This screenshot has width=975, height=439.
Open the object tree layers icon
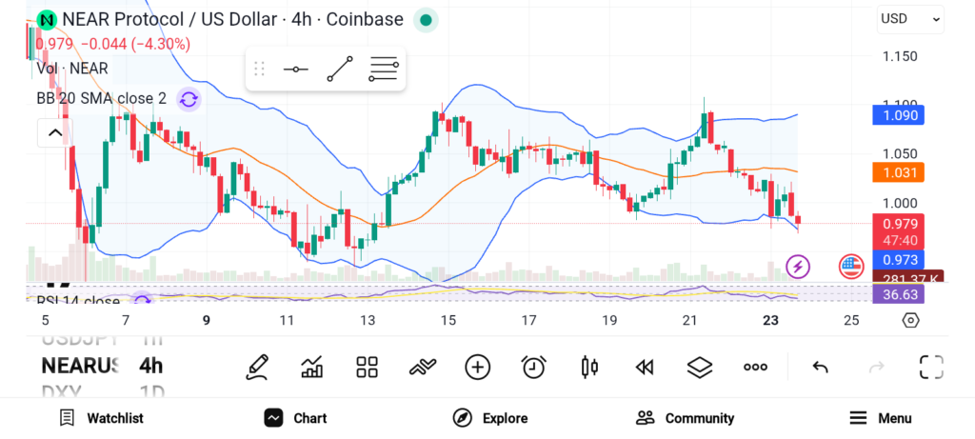pyautogui.click(x=700, y=367)
